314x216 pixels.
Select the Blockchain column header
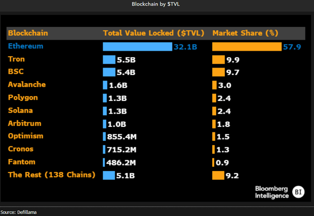28,33
